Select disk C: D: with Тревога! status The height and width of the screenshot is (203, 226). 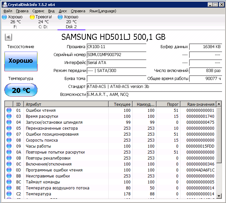coord(43,22)
